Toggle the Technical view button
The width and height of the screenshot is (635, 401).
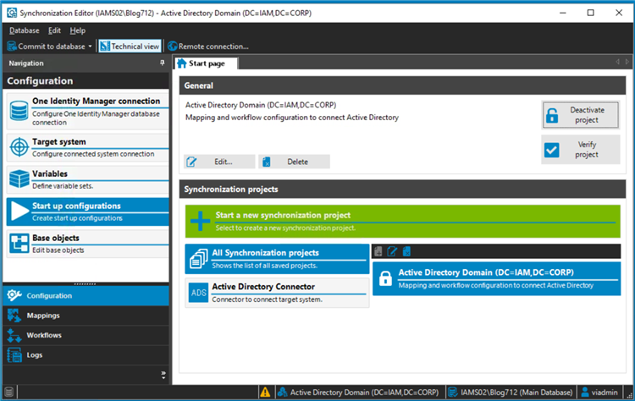click(130, 47)
